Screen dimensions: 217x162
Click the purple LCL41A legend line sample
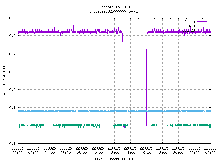tap(202, 22)
